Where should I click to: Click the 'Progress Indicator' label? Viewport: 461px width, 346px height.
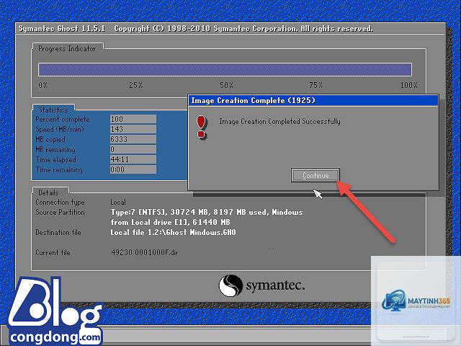coord(67,48)
